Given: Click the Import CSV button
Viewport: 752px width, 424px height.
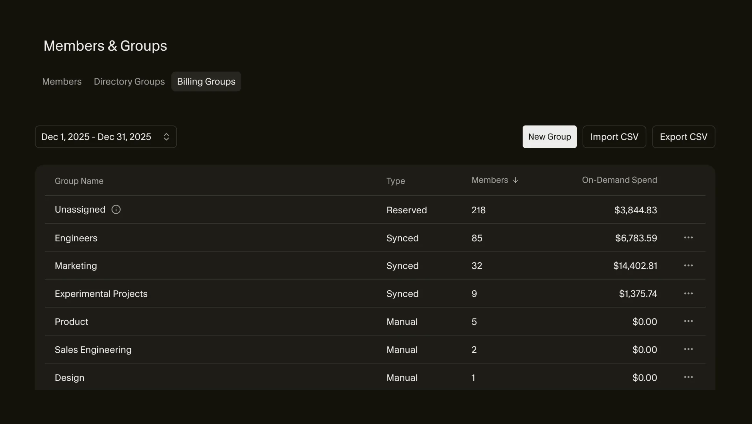Looking at the screenshot, I should click(614, 137).
